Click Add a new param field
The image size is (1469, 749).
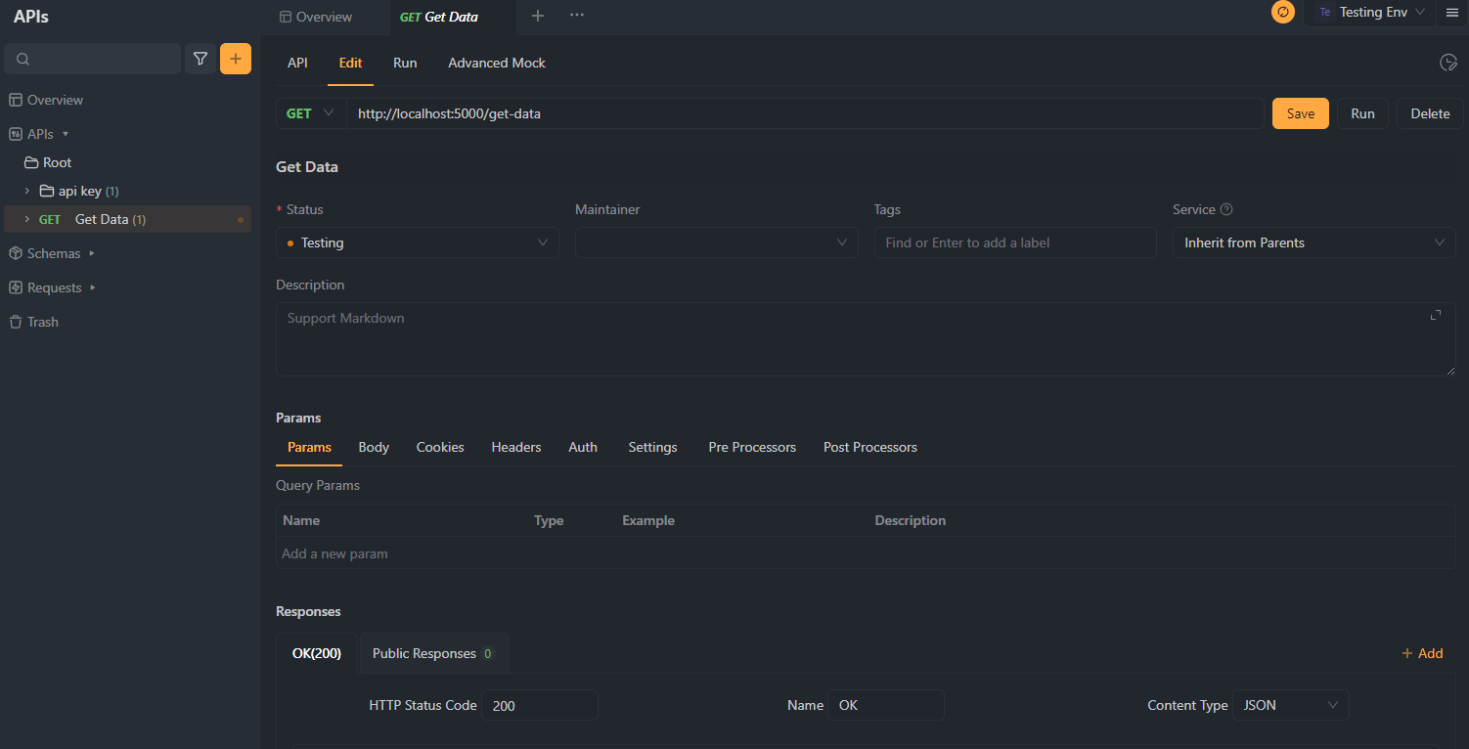click(x=866, y=553)
